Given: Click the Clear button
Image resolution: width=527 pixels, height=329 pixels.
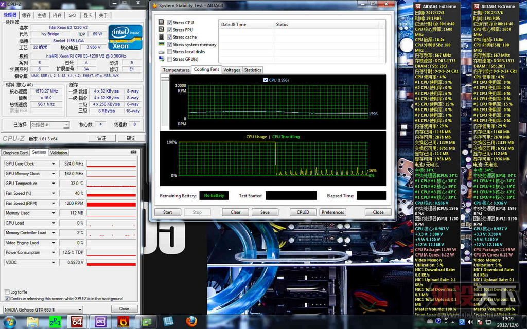Looking at the screenshot, I should pos(236,212).
